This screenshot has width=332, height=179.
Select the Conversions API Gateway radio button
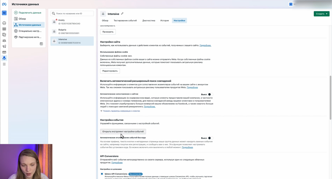[102, 174]
